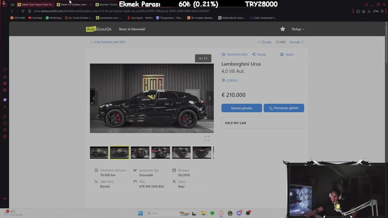388x218 pixels.
Task: Open the sahibinden.com bookmark
Action: 109,18
